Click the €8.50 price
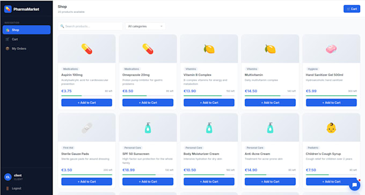The image size is (365, 195). tap(128, 91)
